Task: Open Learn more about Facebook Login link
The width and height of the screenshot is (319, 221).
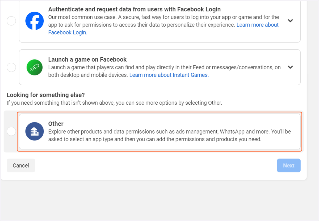Action: [163, 29]
